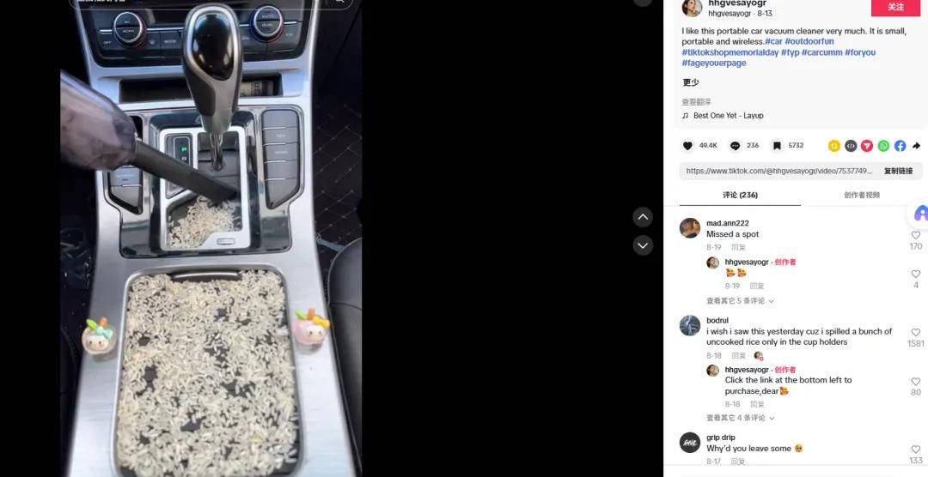This screenshot has width=928, height=477.
Task: Like the video with the heart icon
Action: pyautogui.click(x=687, y=145)
